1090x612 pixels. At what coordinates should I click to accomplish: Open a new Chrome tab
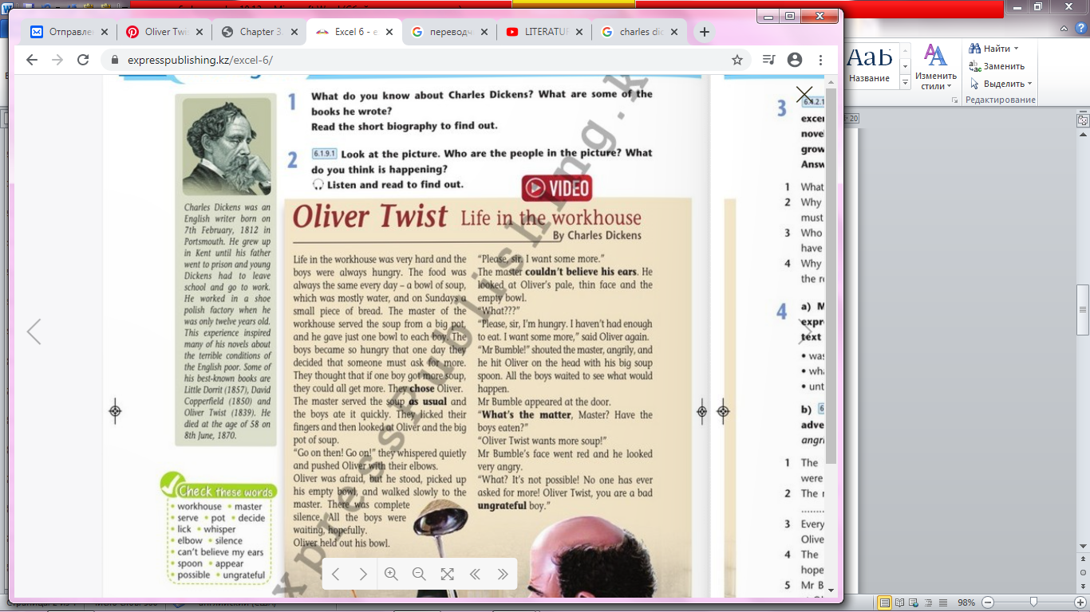pyautogui.click(x=704, y=32)
